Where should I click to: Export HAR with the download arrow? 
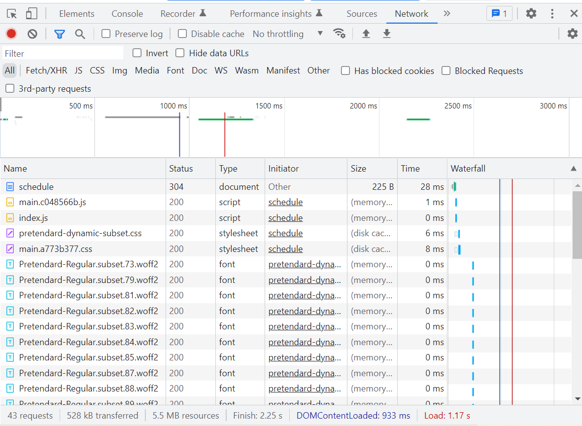[387, 34]
